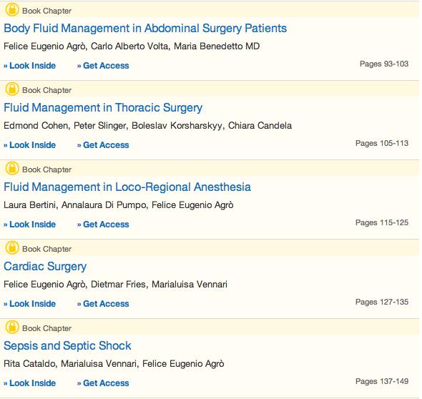This screenshot has height=399, width=422.
Task: Click lock icon beside Body Fluid Management chapter
Action: (12, 10)
